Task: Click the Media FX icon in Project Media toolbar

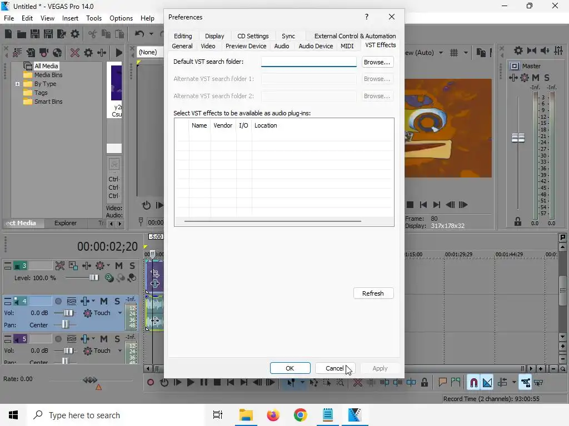Action: 102,53
